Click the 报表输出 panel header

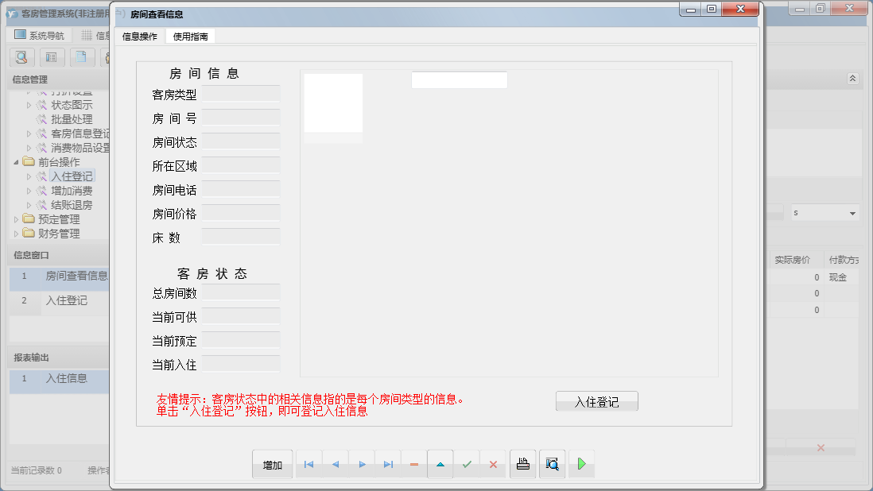pos(59,358)
